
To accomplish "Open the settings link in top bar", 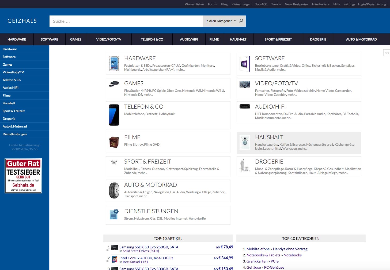I will pyautogui.click(x=350, y=4).
